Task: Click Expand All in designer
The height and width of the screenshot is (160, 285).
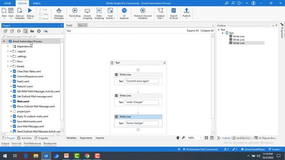Action: (x=192, y=31)
